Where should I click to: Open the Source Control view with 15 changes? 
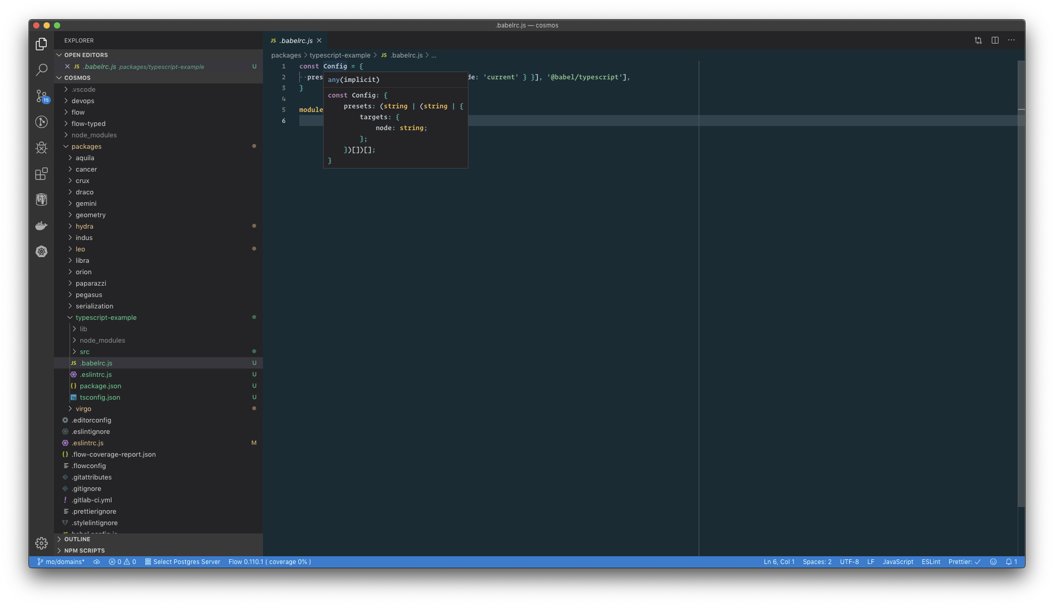pos(41,96)
